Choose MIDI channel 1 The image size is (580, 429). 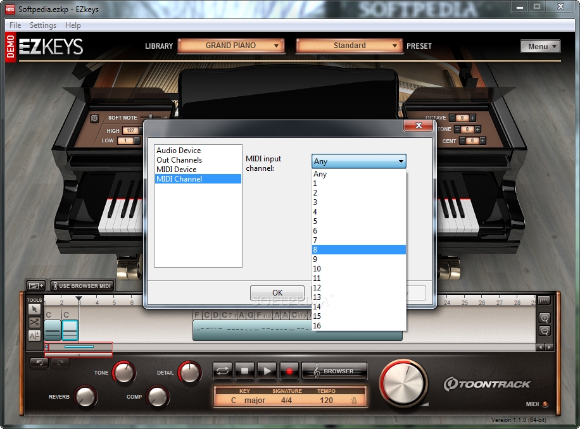pyautogui.click(x=359, y=183)
